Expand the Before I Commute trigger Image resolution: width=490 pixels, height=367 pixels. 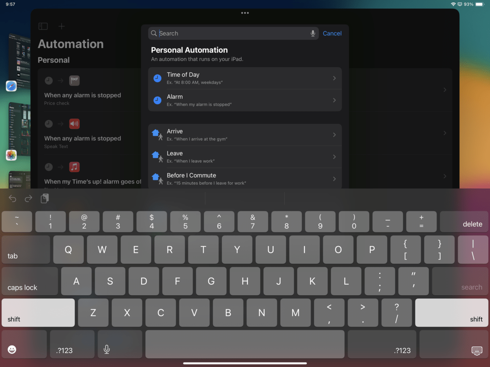[x=245, y=178]
